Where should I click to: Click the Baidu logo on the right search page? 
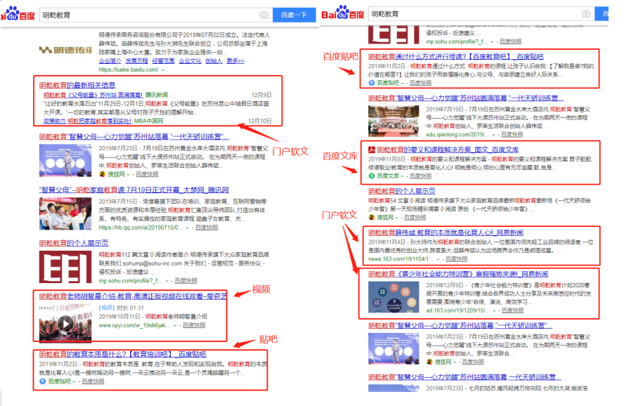pos(343,13)
